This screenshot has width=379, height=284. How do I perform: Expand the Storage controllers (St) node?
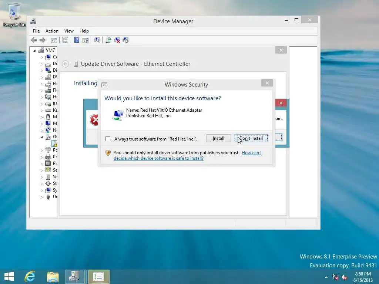tap(41, 183)
